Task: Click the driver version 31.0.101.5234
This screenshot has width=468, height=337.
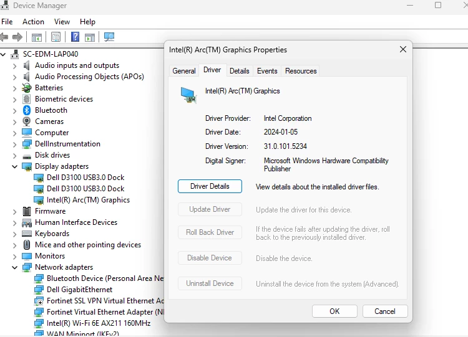Action: click(285, 146)
